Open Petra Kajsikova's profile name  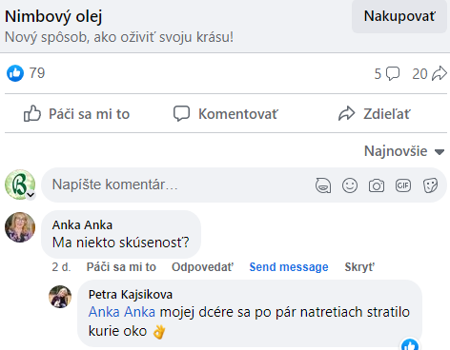tap(131, 295)
